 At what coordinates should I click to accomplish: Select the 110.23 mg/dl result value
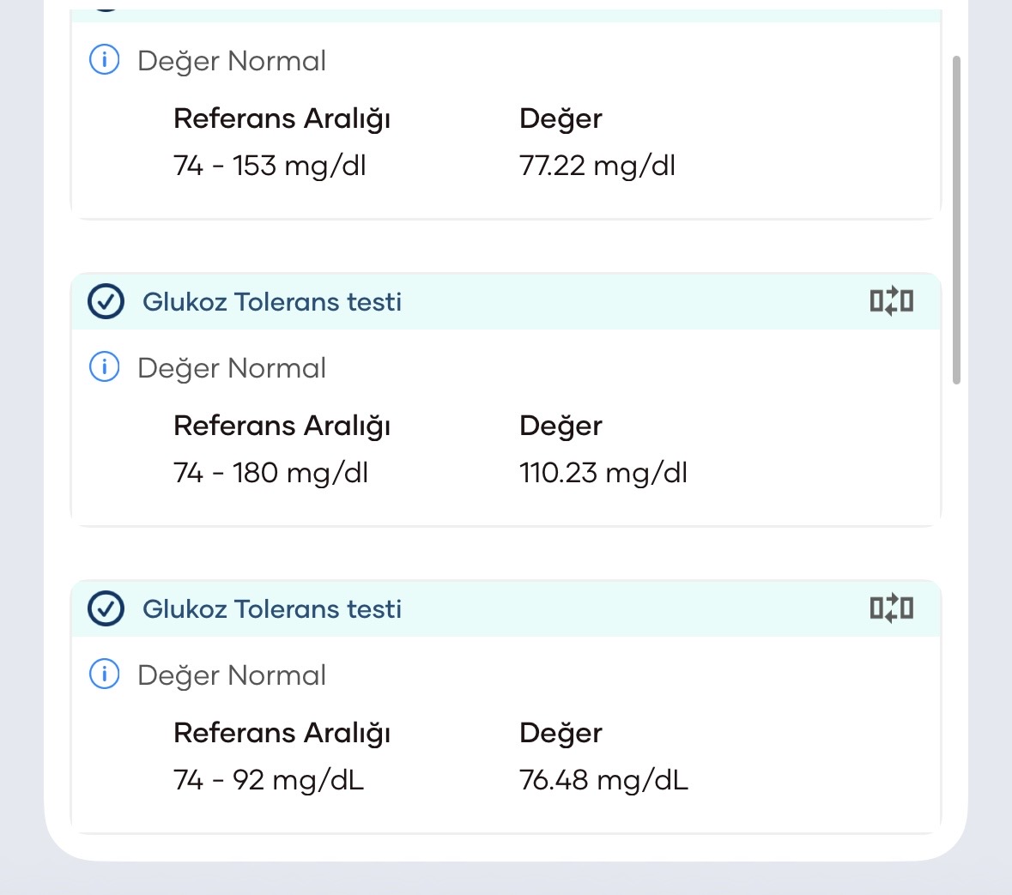pos(603,473)
